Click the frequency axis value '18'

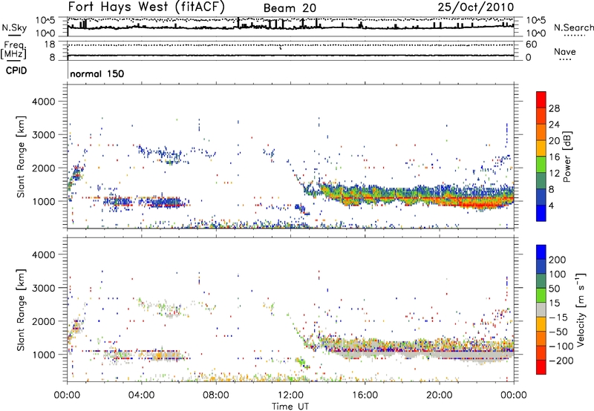[49, 45]
